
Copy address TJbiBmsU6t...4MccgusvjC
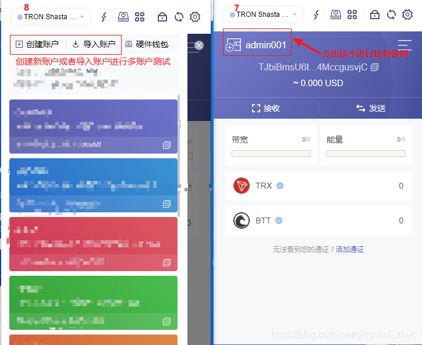click(375, 67)
